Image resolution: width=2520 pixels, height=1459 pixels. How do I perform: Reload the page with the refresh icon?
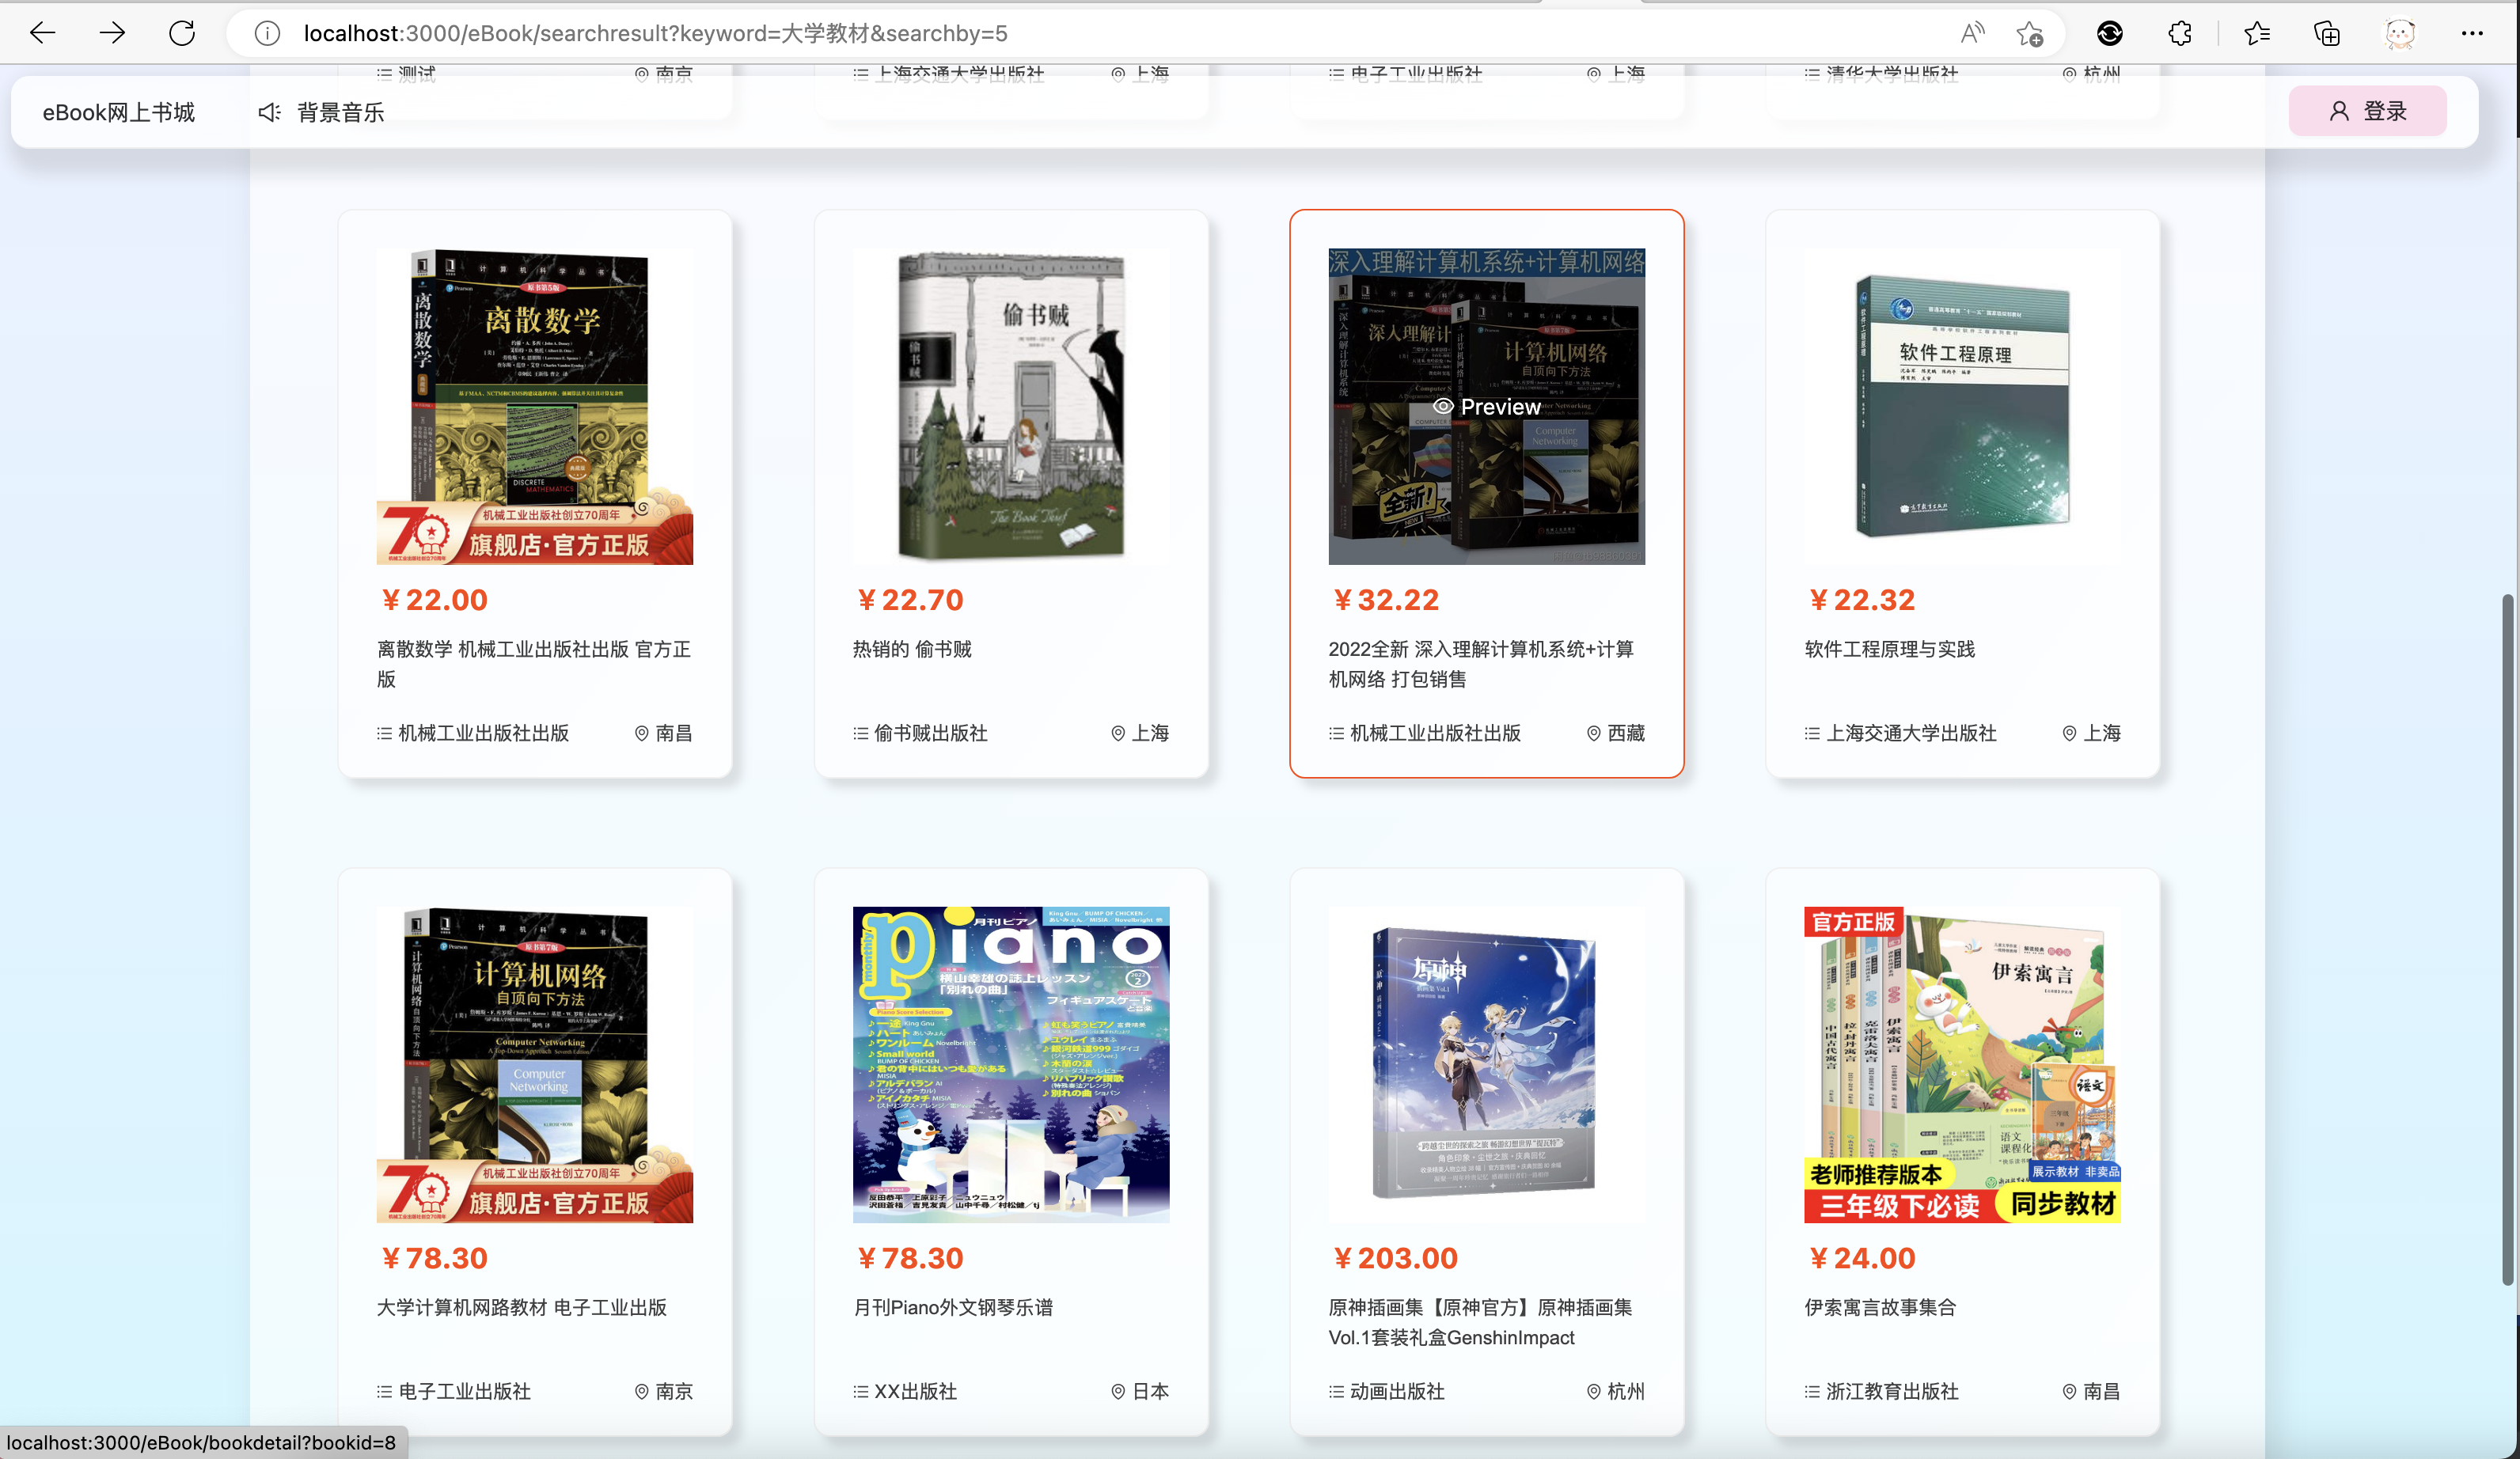tap(182, 33)
